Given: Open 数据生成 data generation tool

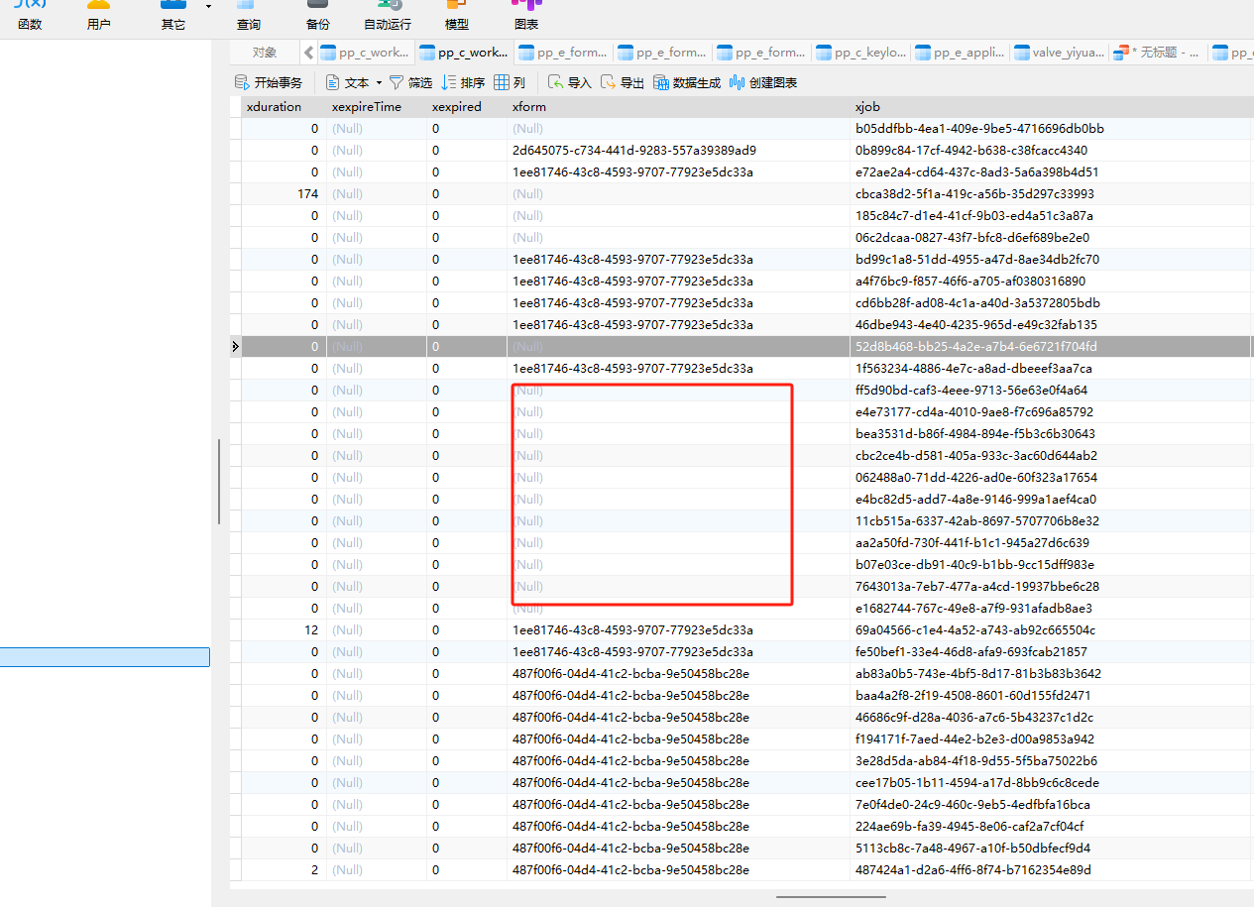Looking at the screenshot, I should pos(687,83).
